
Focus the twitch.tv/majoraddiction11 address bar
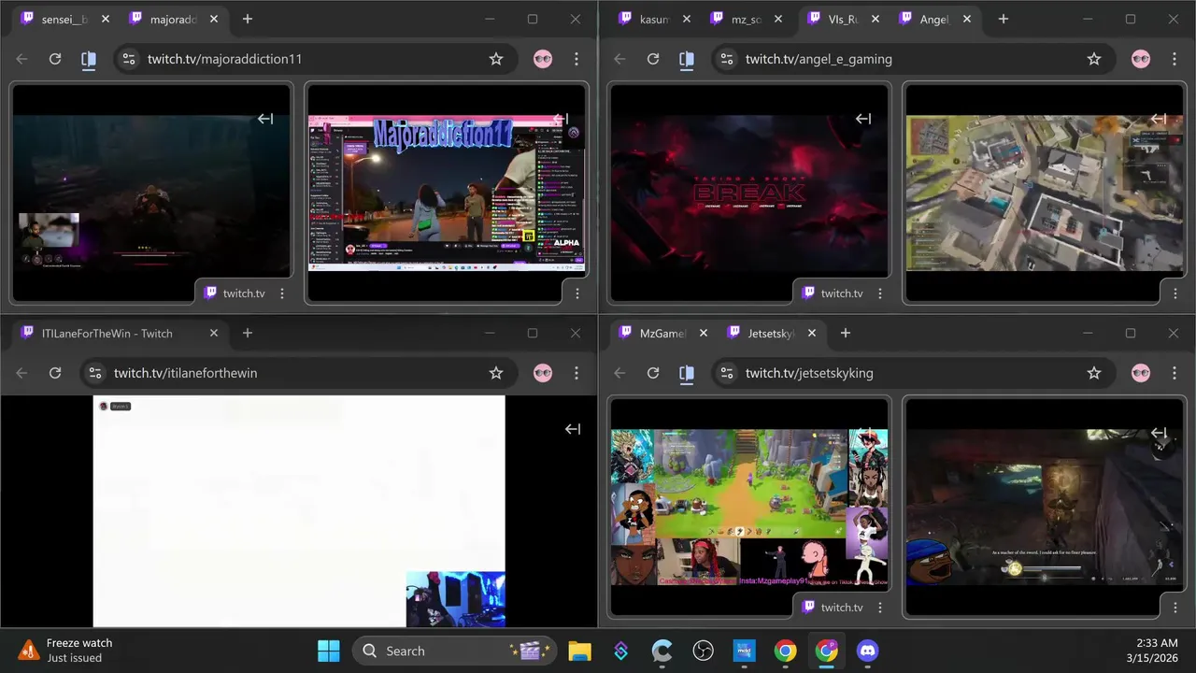314,59
